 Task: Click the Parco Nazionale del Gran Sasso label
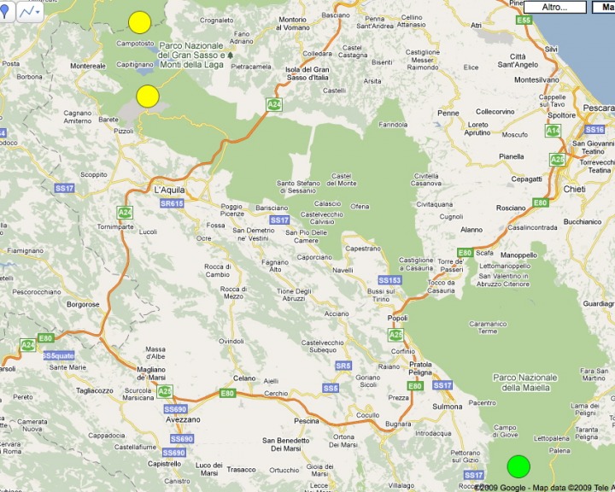(192, 55)
